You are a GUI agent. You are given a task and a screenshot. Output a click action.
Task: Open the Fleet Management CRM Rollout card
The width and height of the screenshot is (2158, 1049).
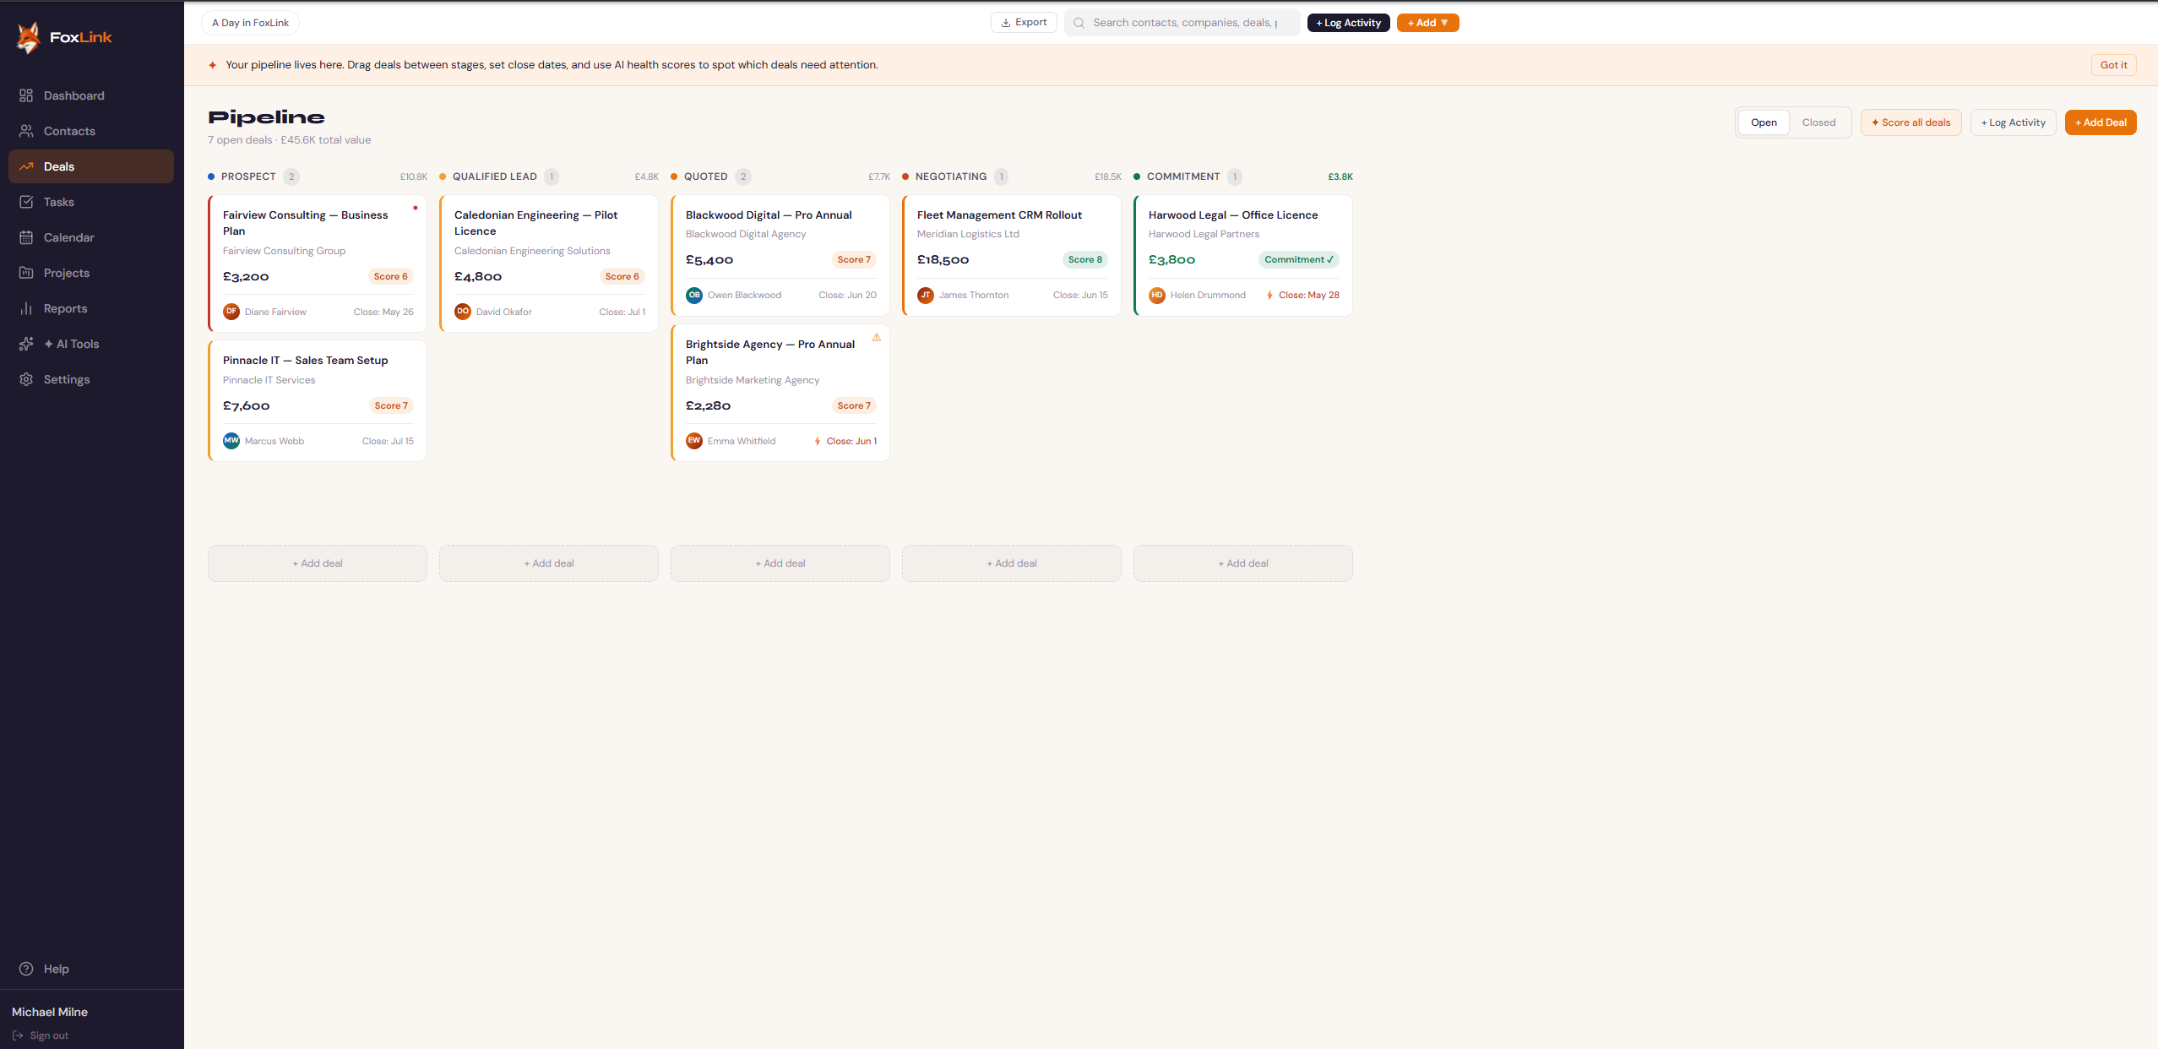coord(1012,256)
